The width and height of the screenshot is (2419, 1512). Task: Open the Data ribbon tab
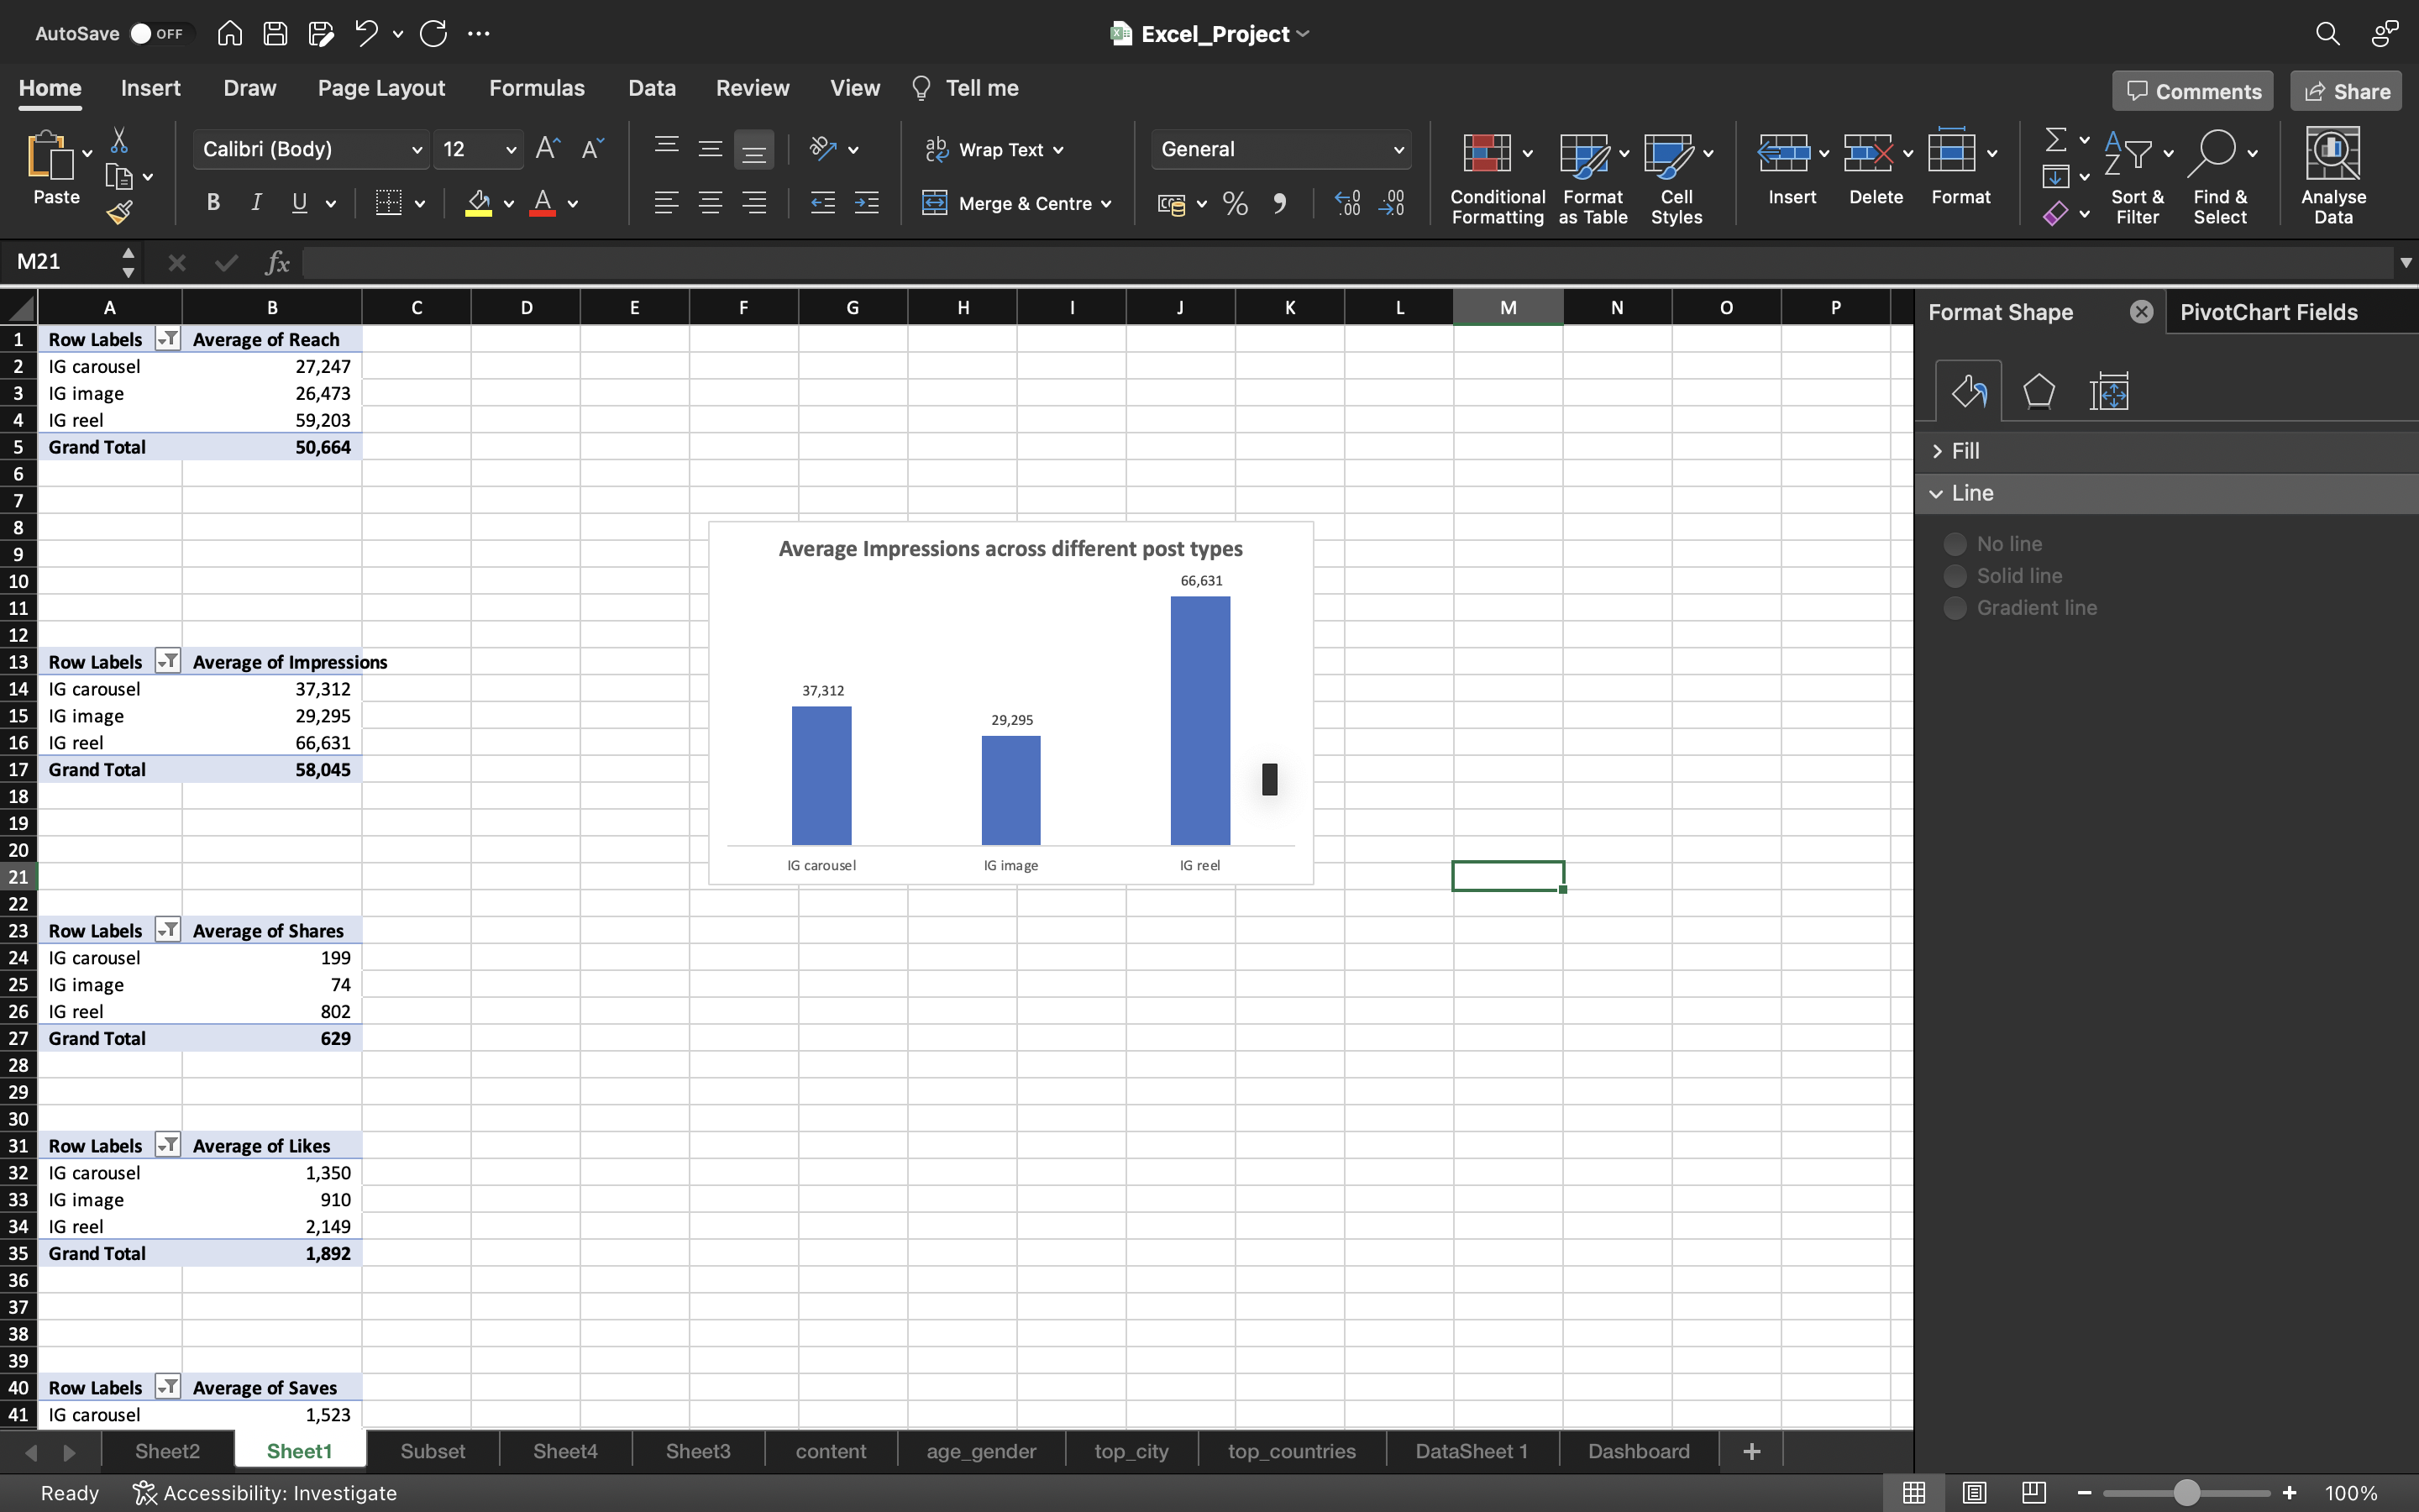tap(652, 88)
